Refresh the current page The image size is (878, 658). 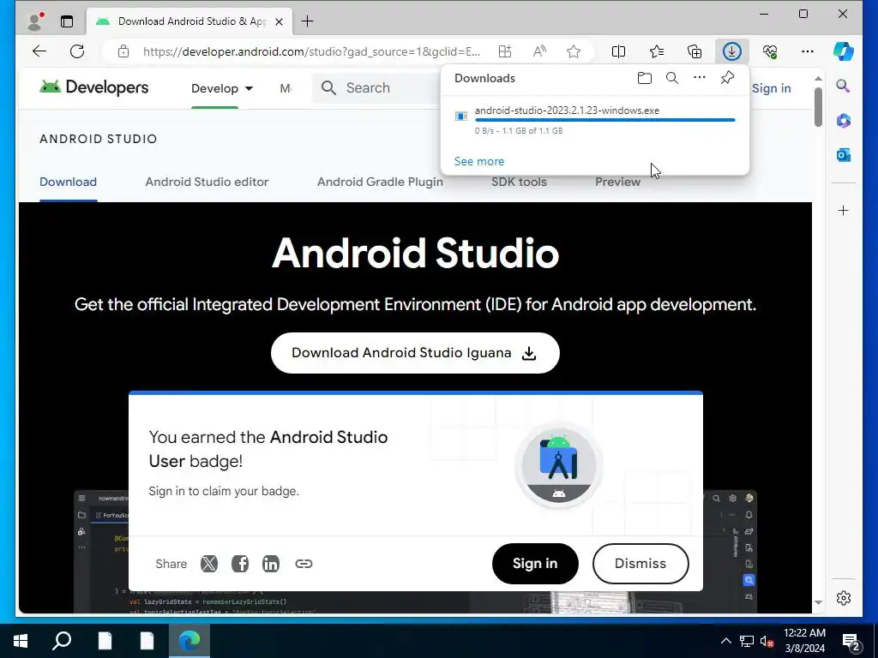coord(77,51)
